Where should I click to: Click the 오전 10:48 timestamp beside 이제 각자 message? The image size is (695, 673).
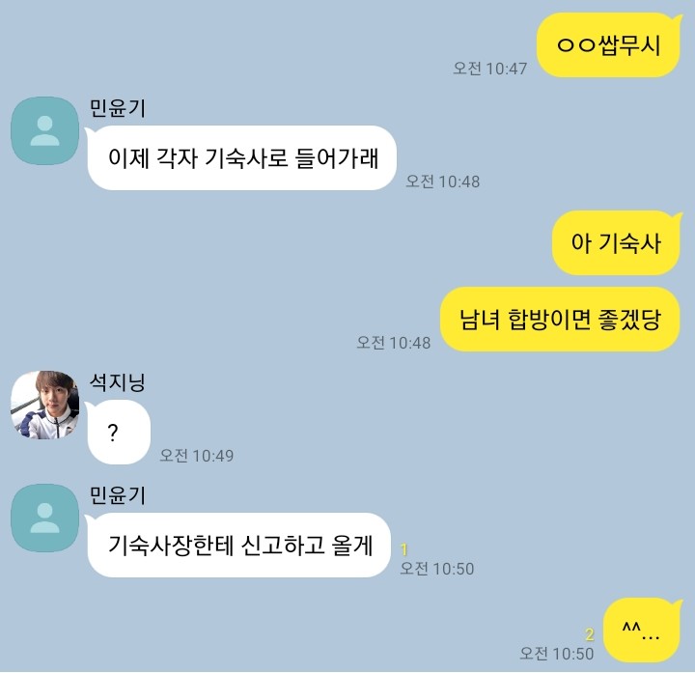click(x=443, y=182)
